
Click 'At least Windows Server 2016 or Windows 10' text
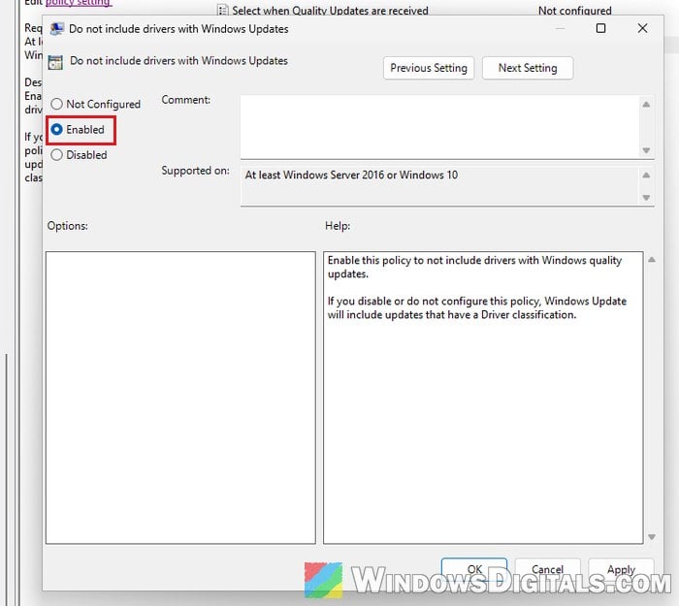pyautogui.click(x=351, y=175)
